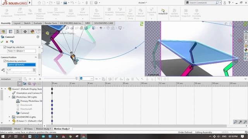Toggle Target by selection checkbox
The image size is (248, 139).
[x=5, y=47]
